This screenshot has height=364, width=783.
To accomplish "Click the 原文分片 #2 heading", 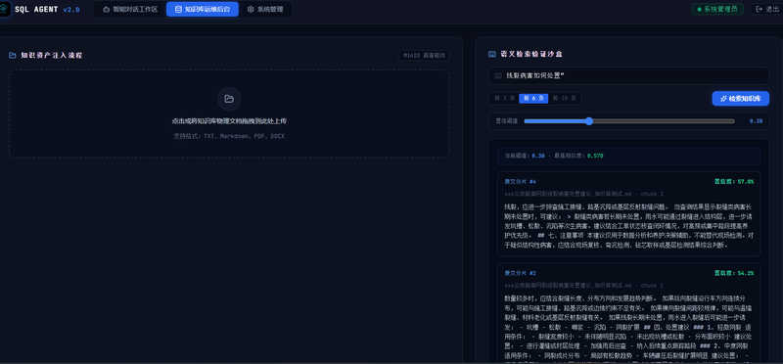I will tap(520, 273).
